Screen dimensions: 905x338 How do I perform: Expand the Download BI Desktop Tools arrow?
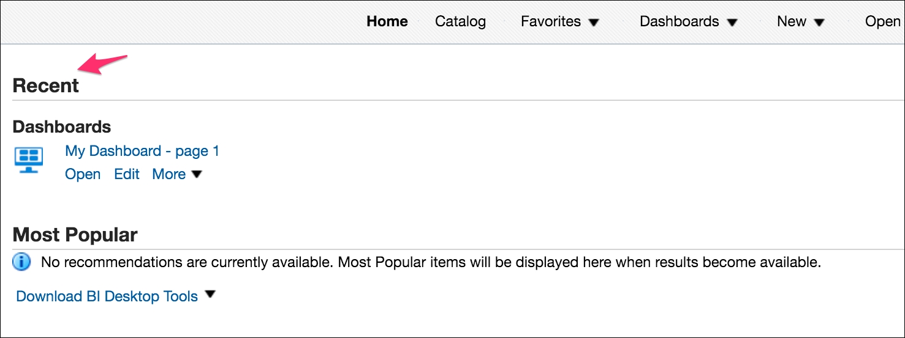point(210,295)
